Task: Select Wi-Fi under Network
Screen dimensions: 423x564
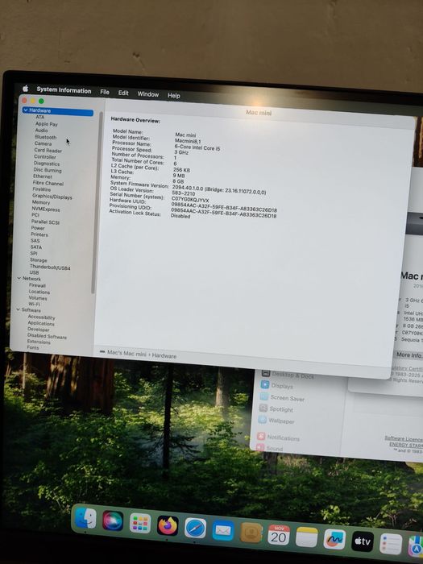Action: [34, 305]
